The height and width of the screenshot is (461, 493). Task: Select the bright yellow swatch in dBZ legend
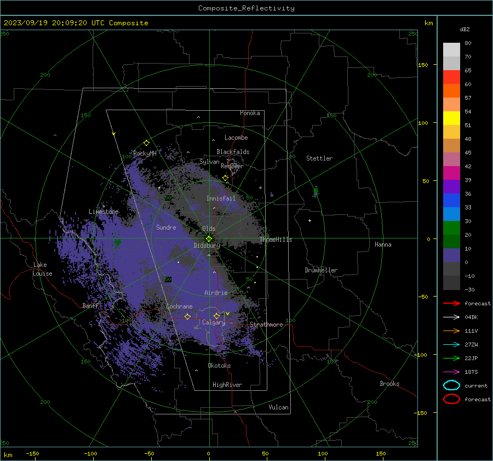pos(451,118)
